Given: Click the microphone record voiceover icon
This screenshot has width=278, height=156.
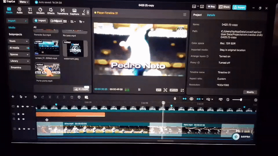Looking at the screenshot, I should 175,99.
